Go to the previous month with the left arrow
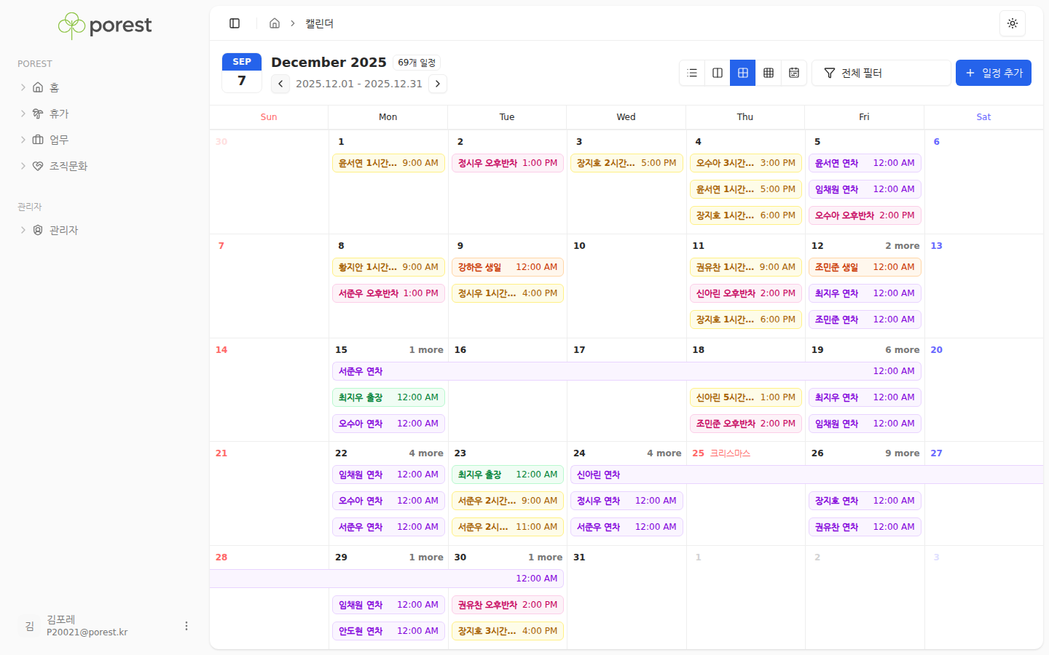Viewport: 1049px width, 655px height. (x=280, y=84)
